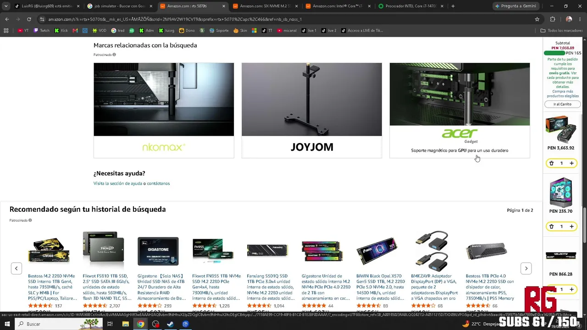The width and height of the screenshot is (587, 330).
Task: Switch to the Procesador INTEL Core i7-14700 tab
Action: tap(411, 6)
